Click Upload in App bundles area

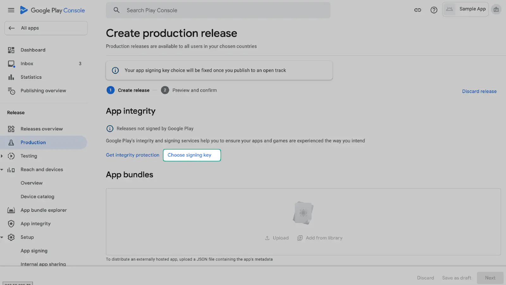pos(277,238)
